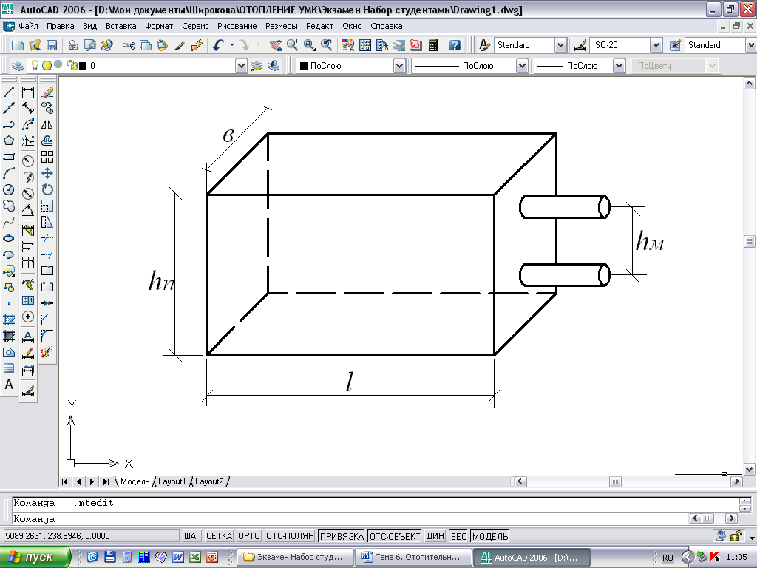Open the Help question mark

[x=455, y=45]
